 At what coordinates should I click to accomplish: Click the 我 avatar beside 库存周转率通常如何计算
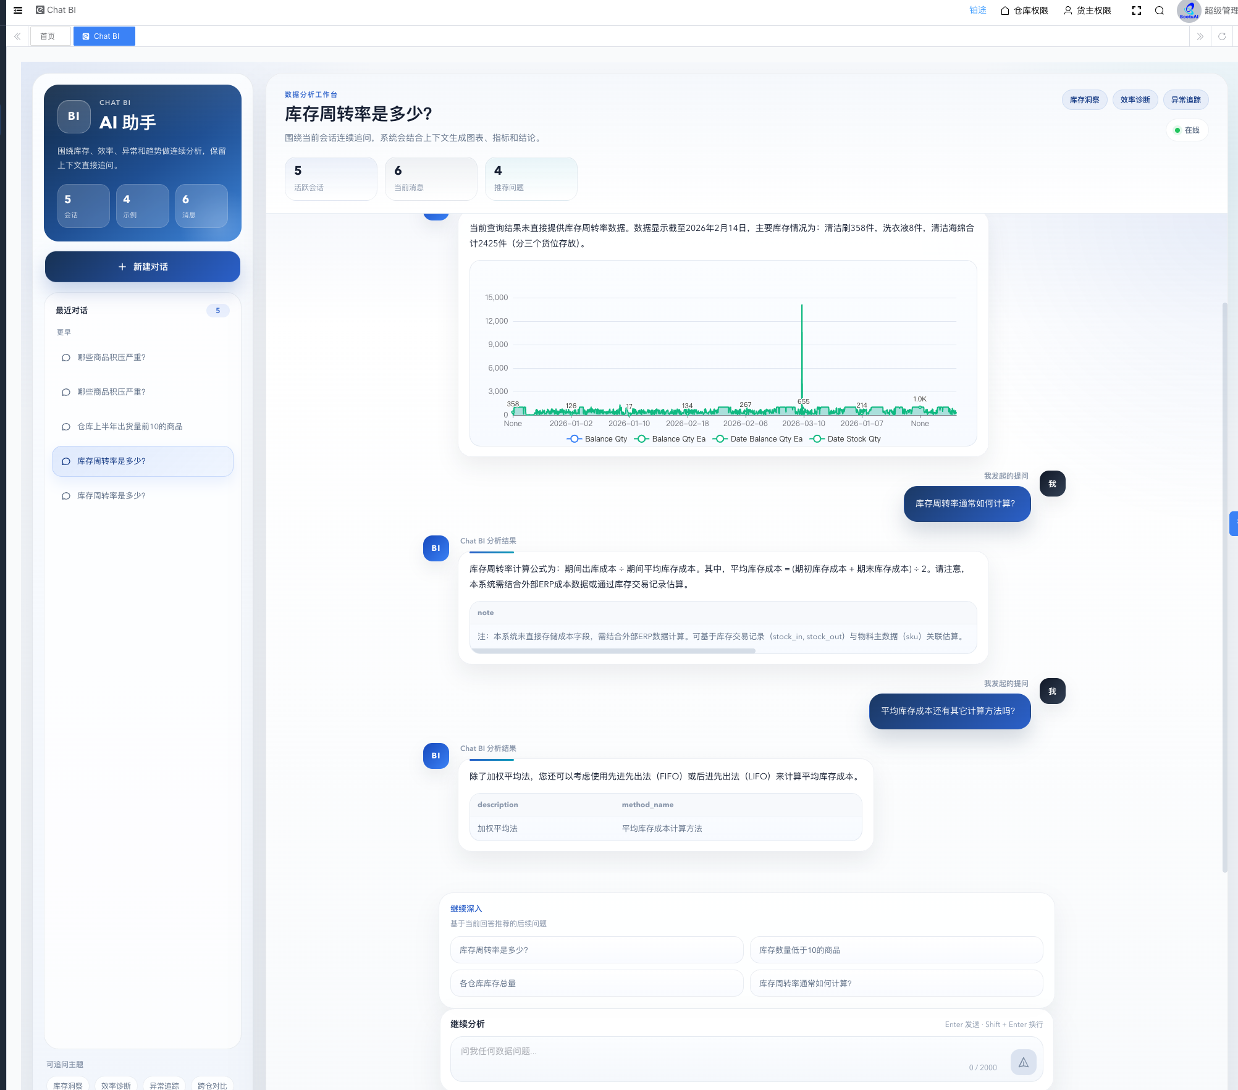pyautogui.click(x=1053, y=484)
